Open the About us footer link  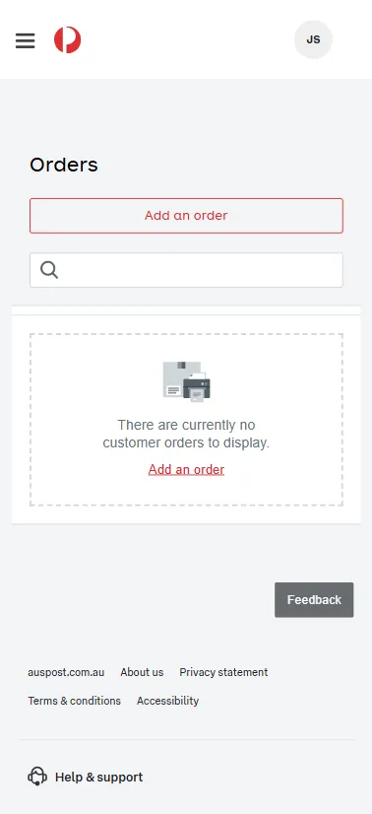(x=142, y=672)
